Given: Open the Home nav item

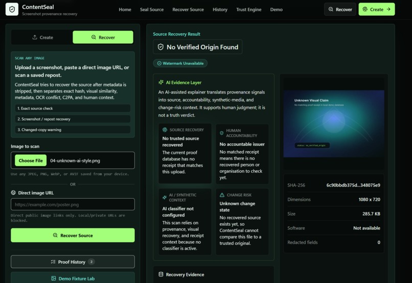Looking at the screenshot, I should 125,10.
